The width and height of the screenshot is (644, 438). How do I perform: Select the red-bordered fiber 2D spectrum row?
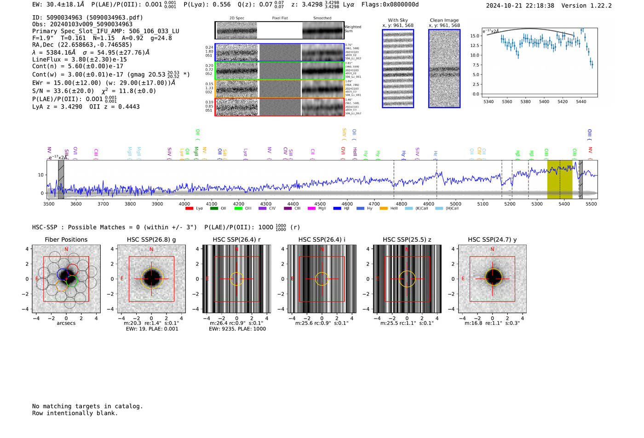[x=280, y=107]
